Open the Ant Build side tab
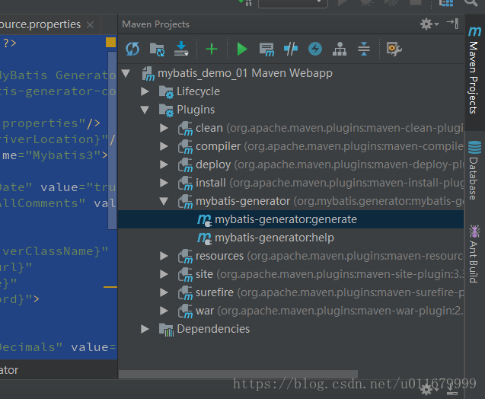The width and height of the screenshot is (485, 399). pyautogui.click(x=474, y=254)
